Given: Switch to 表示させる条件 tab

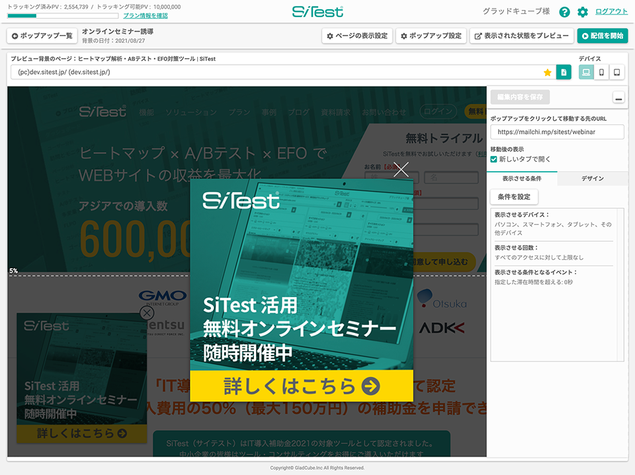Looking at the screenshot, I should click(522, 178).
